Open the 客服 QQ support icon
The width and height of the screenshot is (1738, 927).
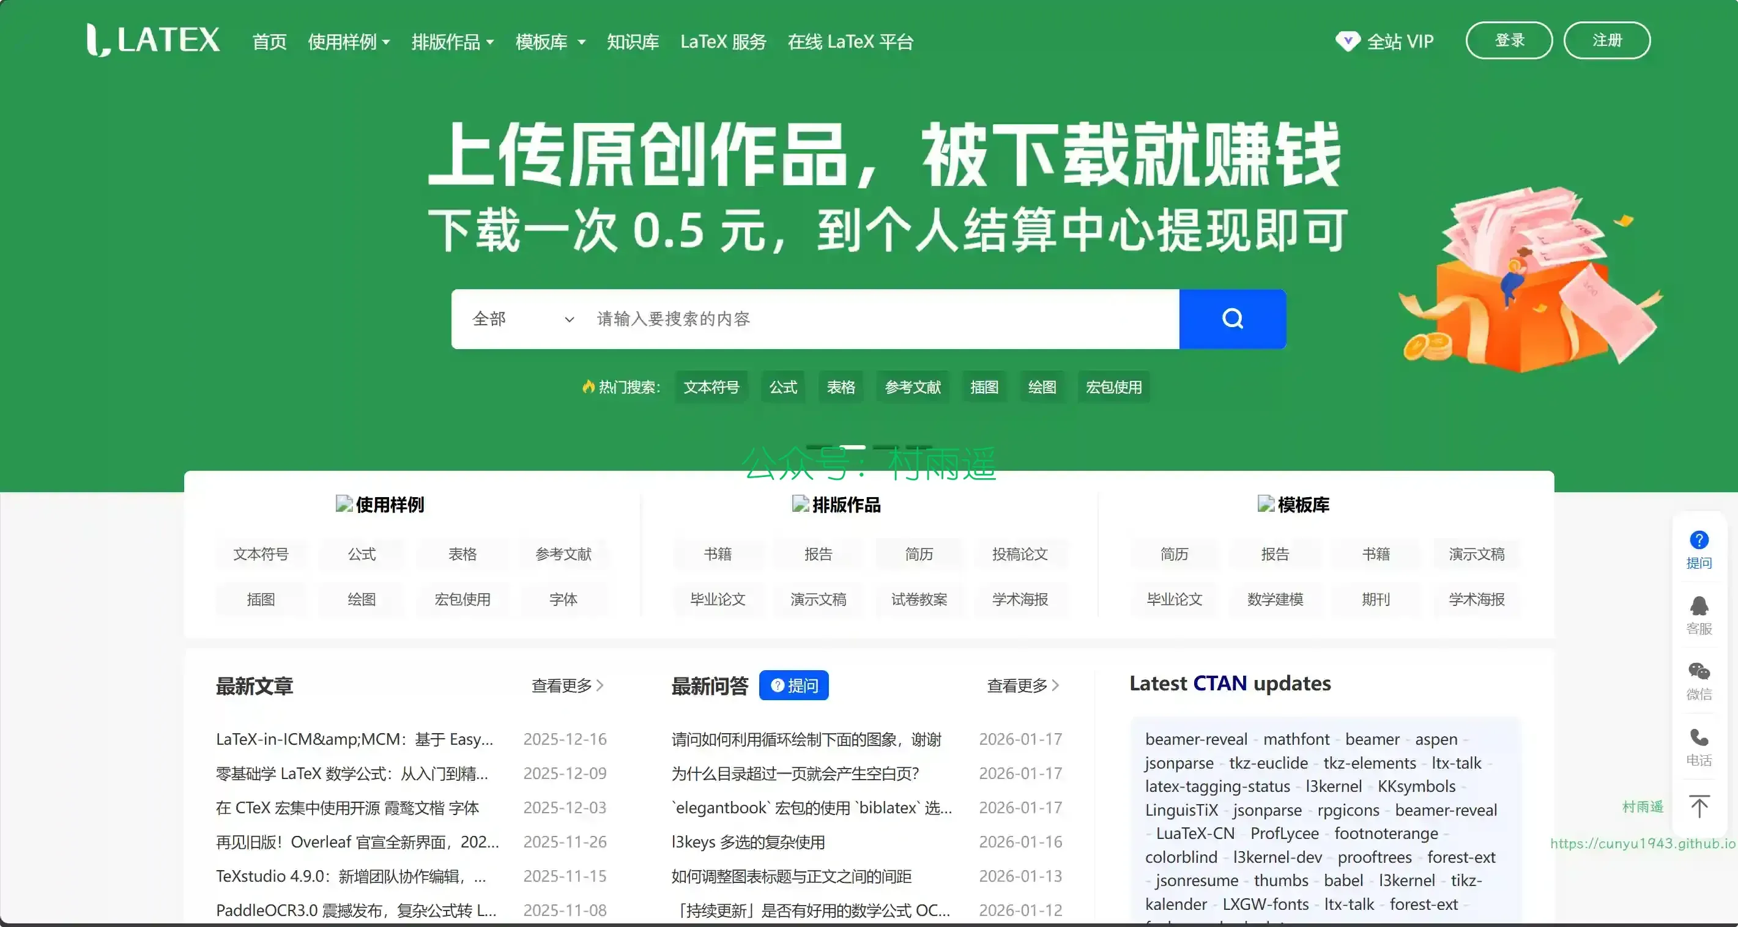(x=1698, y=607)
